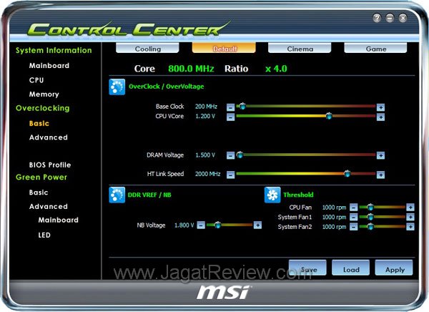This screenshot has height=312, width=429.
Task: Select Advanced under Overclocking
Action: (49, 137)
